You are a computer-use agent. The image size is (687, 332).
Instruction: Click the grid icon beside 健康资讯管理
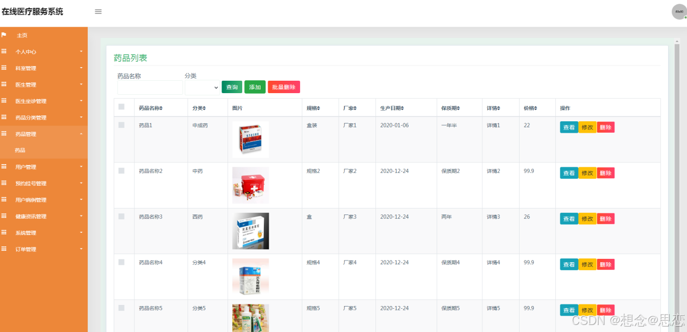pos(4,216)
